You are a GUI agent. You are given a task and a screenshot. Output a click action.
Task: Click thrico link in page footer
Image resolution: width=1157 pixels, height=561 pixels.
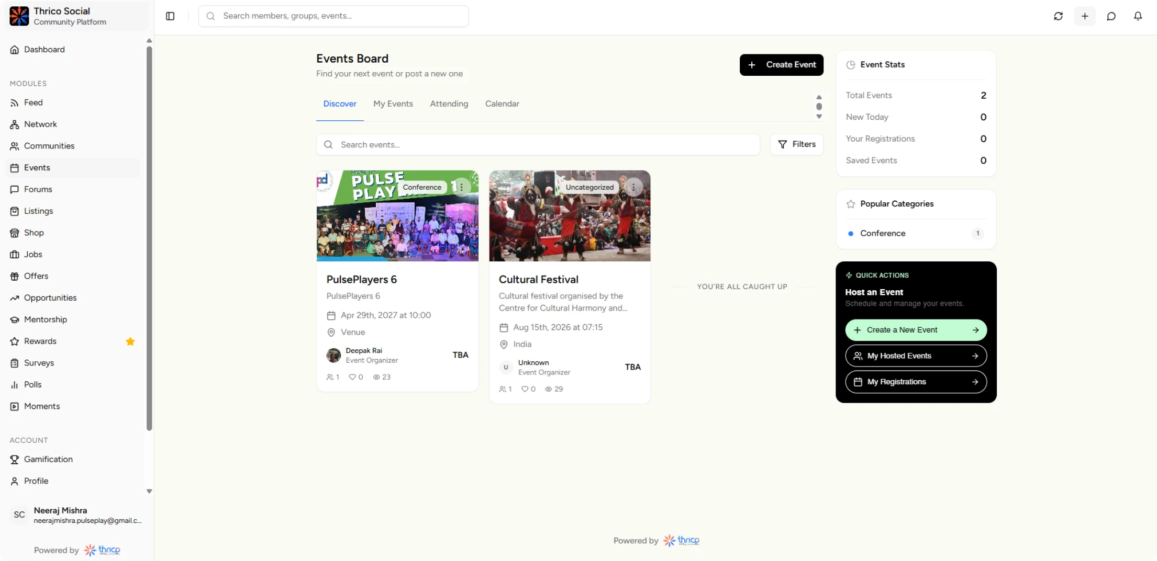(681, 541)
